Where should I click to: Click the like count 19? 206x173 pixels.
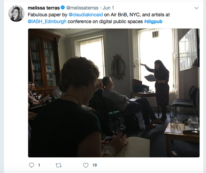coord(95,165)
